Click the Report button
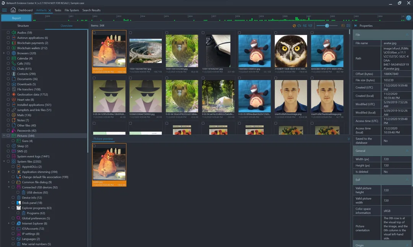 16,18
